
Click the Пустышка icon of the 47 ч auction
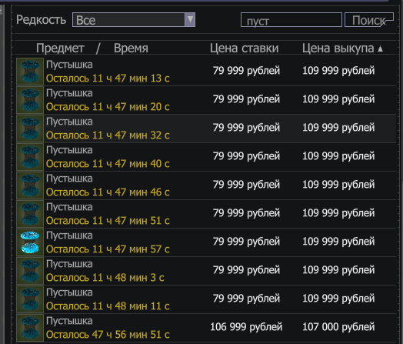pyautogui.click(x=30, y=328)
